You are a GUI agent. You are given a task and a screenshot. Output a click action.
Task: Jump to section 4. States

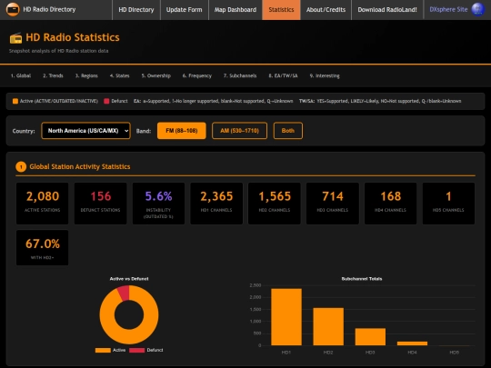pyautogui.click(x=119, y=75)
